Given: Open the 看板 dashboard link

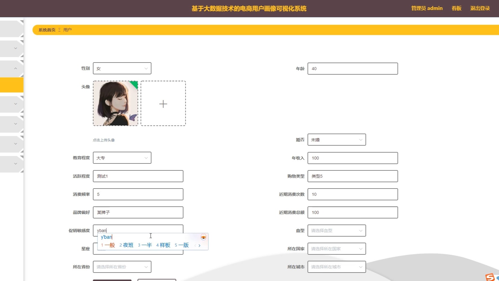Looking at the screenshot, I should click(x=456, y=8).
